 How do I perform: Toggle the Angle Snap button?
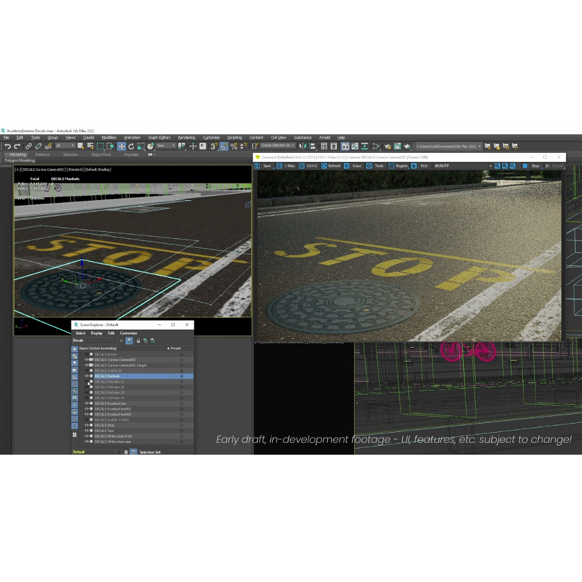224,146
